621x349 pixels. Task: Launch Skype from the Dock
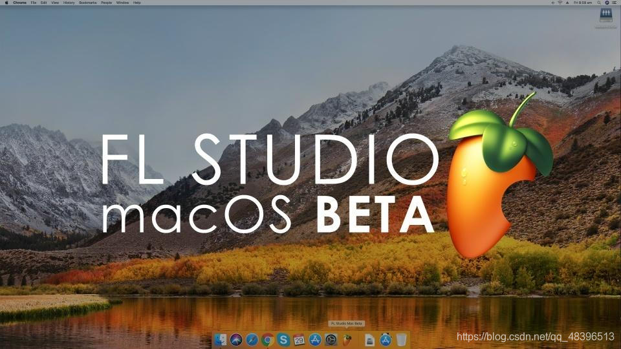[283, 339]
